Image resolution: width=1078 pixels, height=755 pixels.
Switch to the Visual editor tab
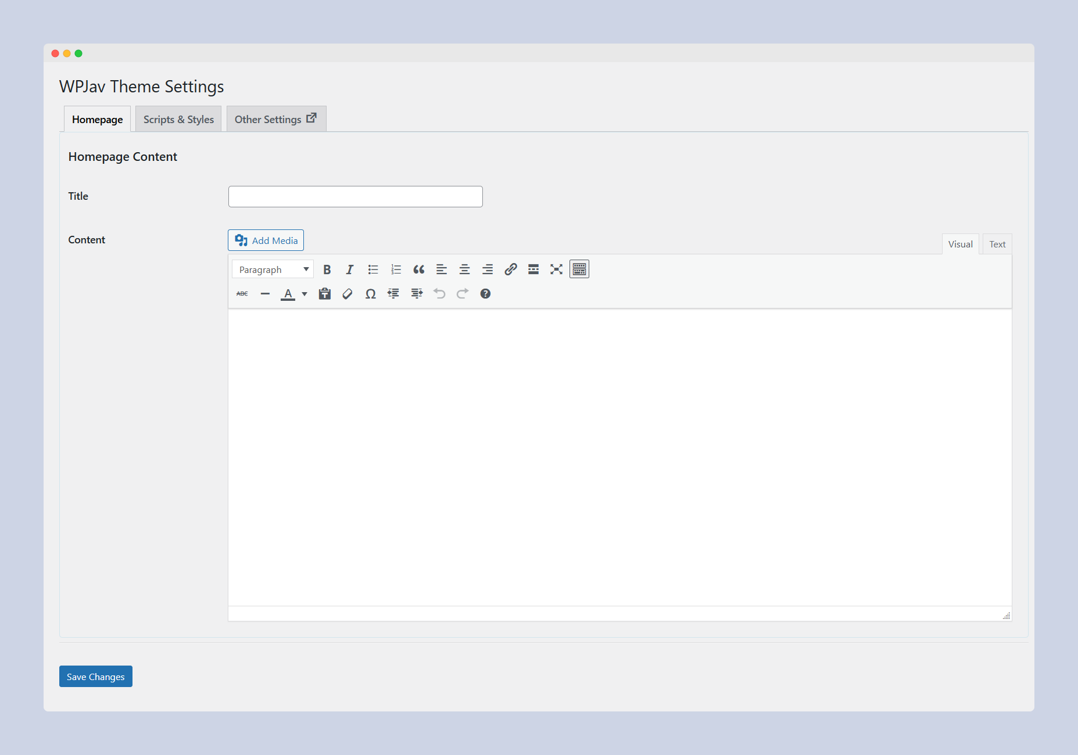(x=960, y=245)
